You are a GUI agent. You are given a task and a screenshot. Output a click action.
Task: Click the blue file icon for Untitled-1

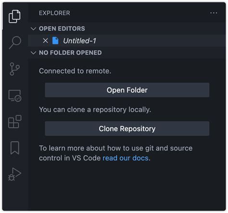coord(55,41)
